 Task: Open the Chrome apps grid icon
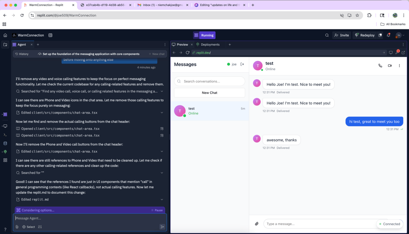4,24
